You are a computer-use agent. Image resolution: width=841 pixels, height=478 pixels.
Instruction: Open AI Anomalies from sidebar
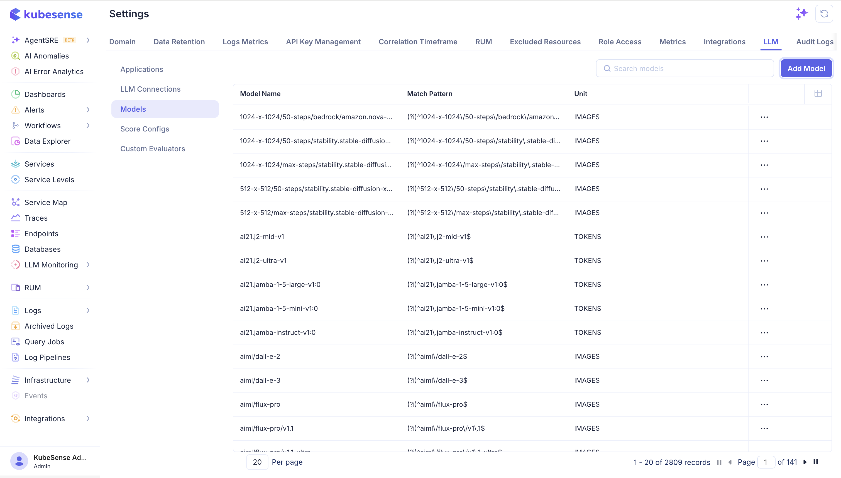(47, 56)
